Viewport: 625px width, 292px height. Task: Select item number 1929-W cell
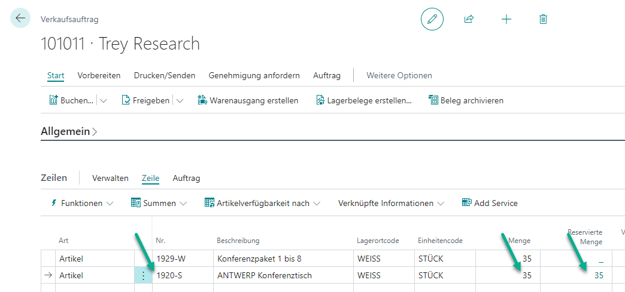(x=183, y=259)
